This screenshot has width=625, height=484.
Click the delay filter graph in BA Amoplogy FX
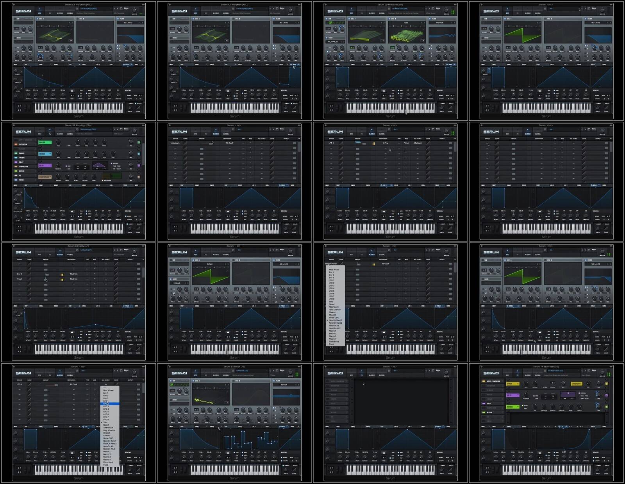pyautogui.click(x=100, y=166)
